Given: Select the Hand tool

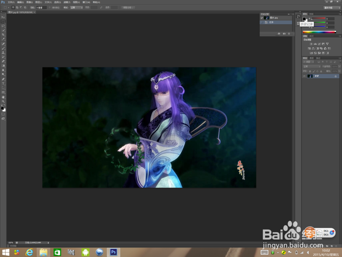Looking at the screenshot, I should [3, 97].
